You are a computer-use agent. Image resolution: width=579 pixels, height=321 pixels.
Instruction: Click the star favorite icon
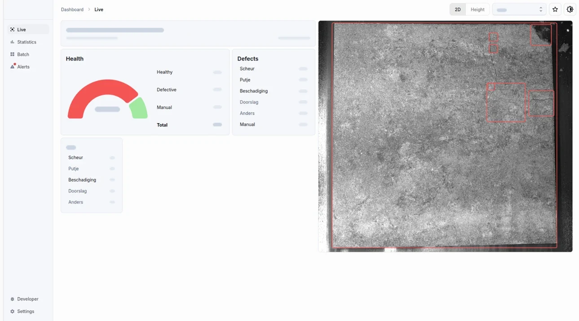click(555, 9)
